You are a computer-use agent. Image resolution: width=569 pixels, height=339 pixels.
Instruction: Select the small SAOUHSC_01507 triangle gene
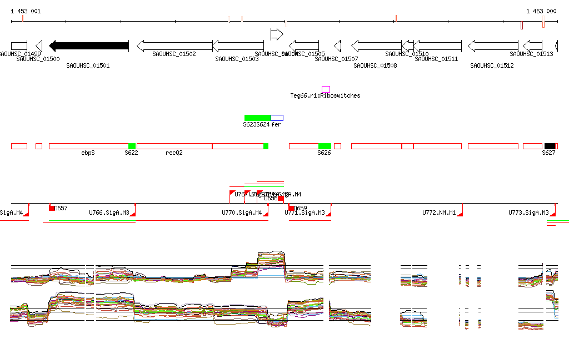click(x=337, y=45)
